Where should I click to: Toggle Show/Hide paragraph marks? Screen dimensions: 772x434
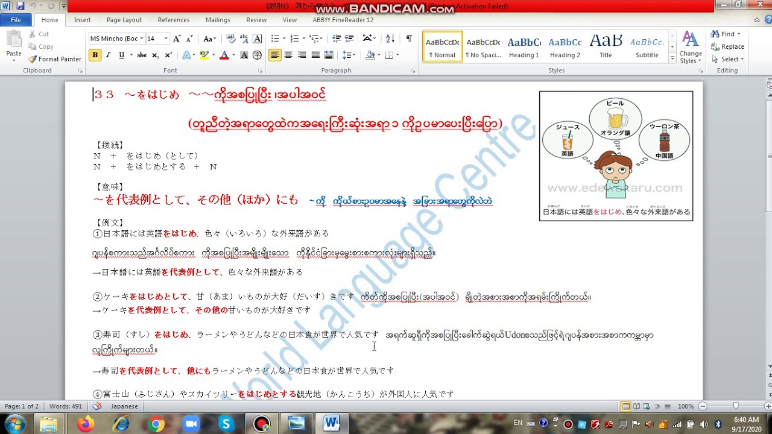409,39
